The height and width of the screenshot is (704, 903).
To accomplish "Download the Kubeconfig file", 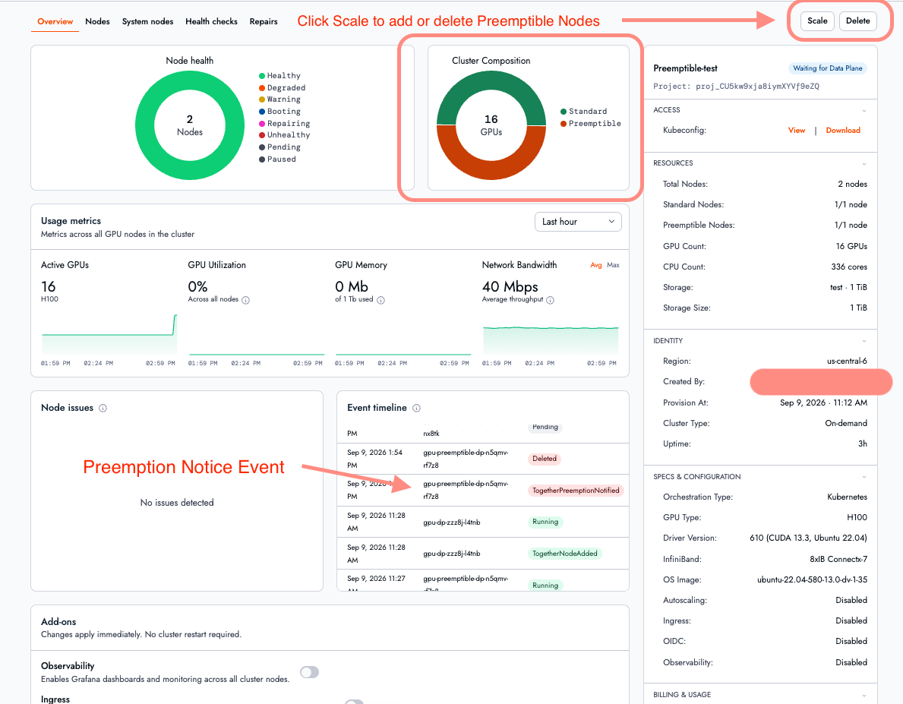I will click(x=843, y=131).
